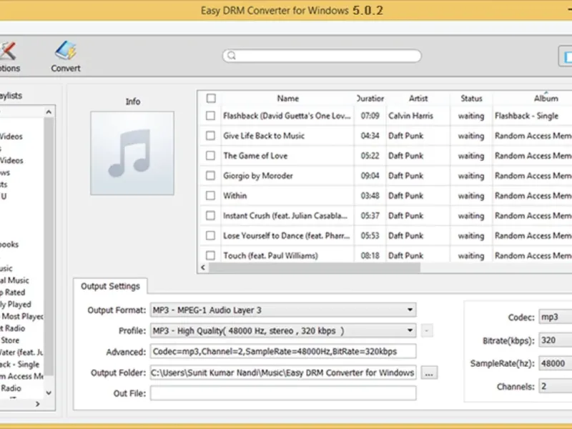Select the Random Access Memories playlist
Image resolution: width=572 pixels, height=429 pixels.
pos(21,377)
